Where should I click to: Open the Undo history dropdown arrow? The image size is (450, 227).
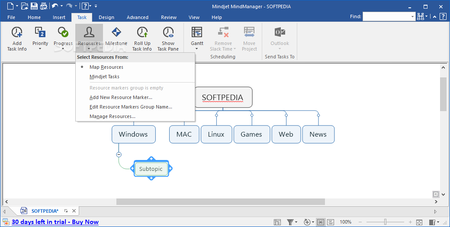tap(61, 6)
